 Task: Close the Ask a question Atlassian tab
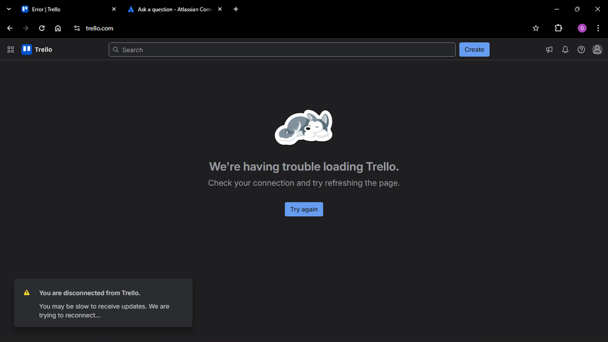(220, 9)
